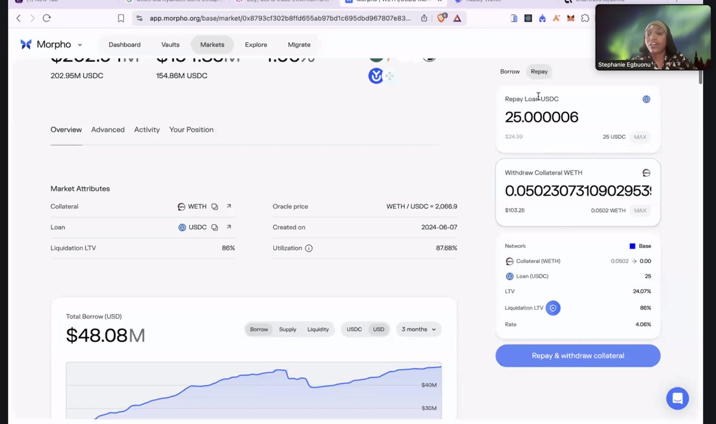Click MAX in the Withdraw Collateral box
The height and width of the screenshot is (424, 716).
(x=640, y=210)
